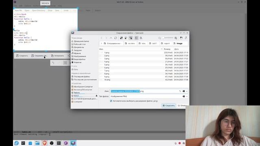Undo the last Spectacle annotation
260x146 pixels.
click(x=53, y=63)
